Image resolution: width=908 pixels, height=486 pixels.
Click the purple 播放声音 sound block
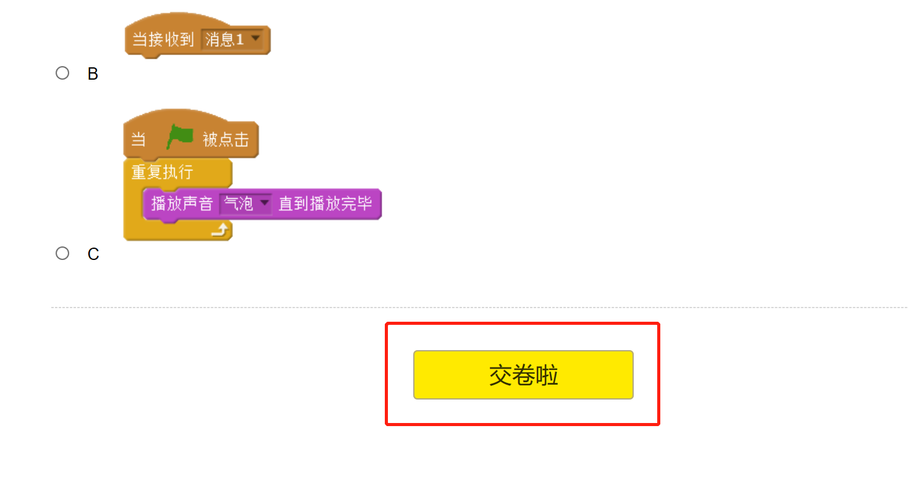pyautogui.click(x=262, y=204)
